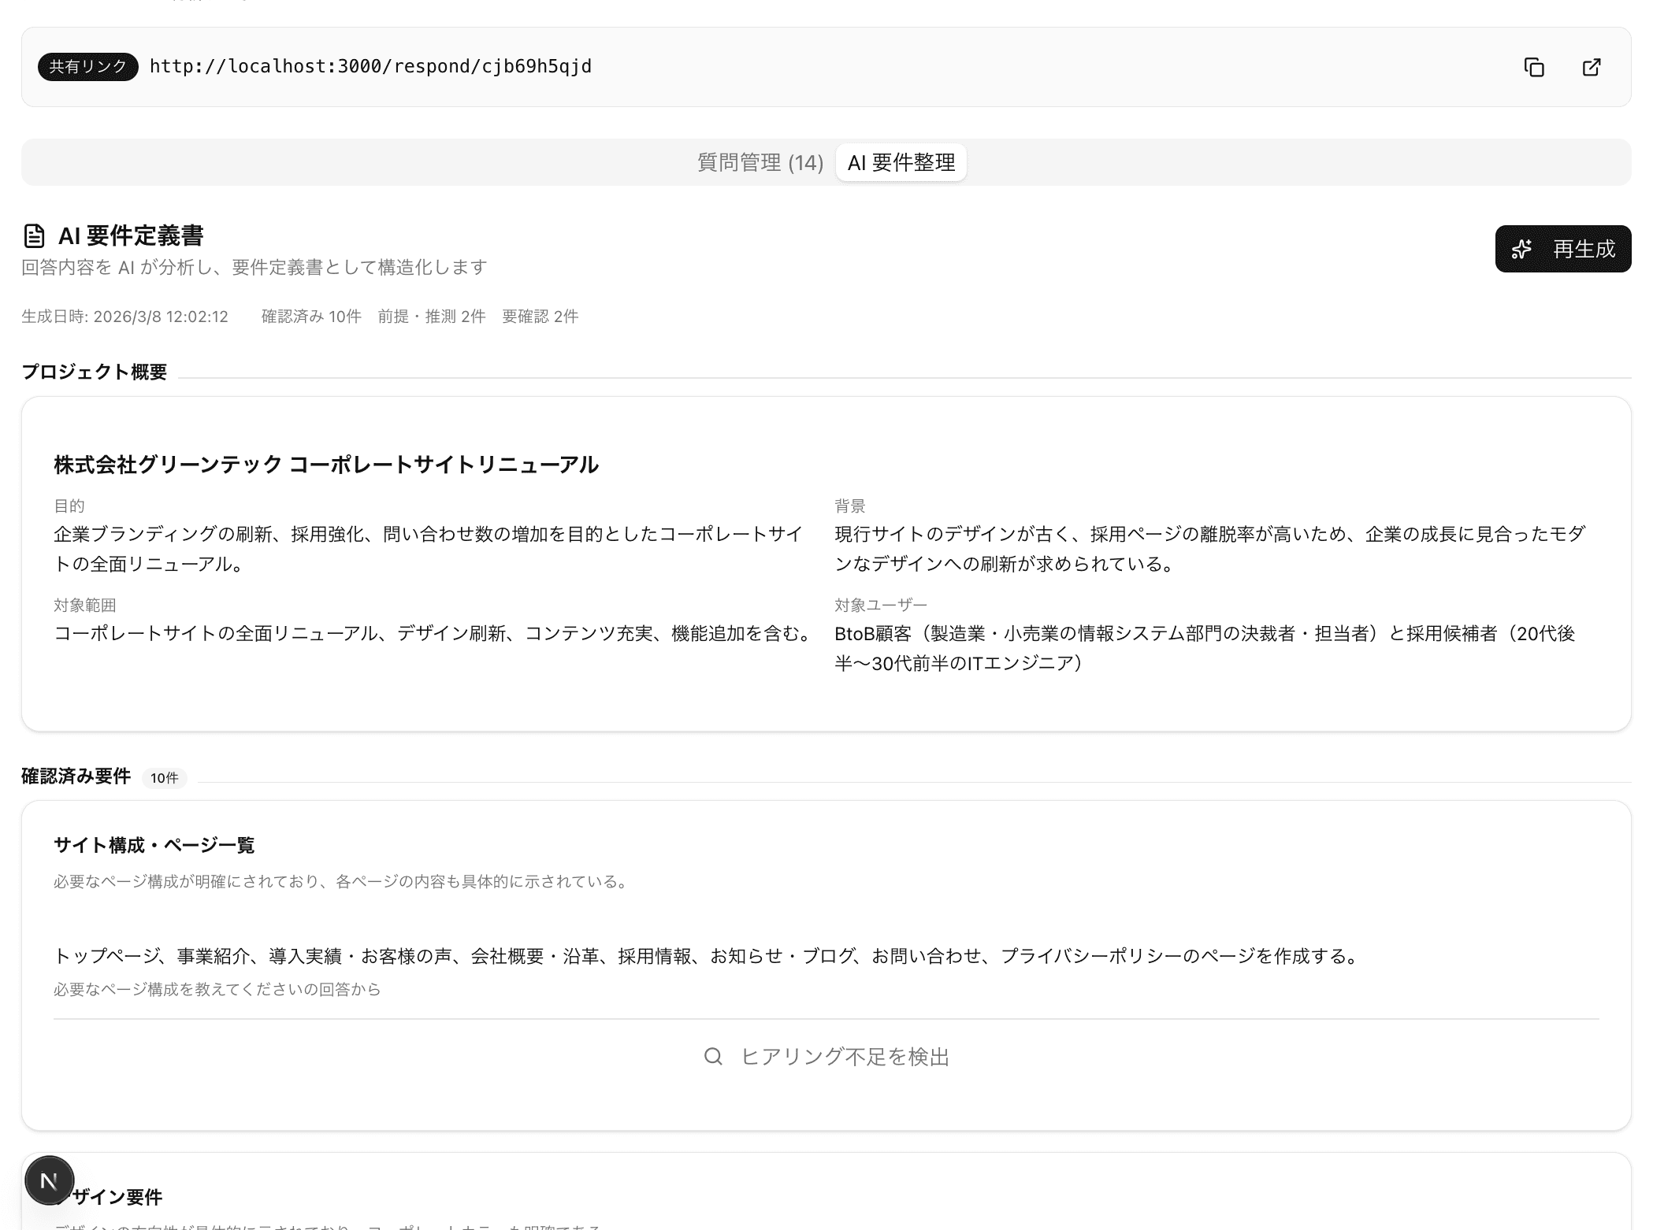Click the 10件 count badge beside 確認済み要件
The image size is (1653, 1230).
tap(164, 778)
